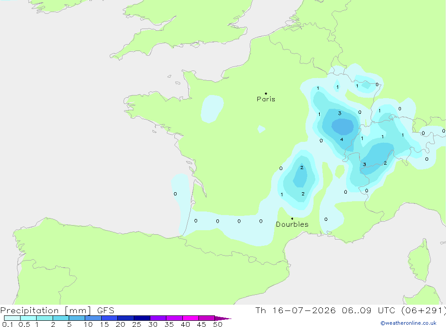446x327 pixels.
Task: Pick the 20–25 mm legend swatch
Action: [125, 318]
